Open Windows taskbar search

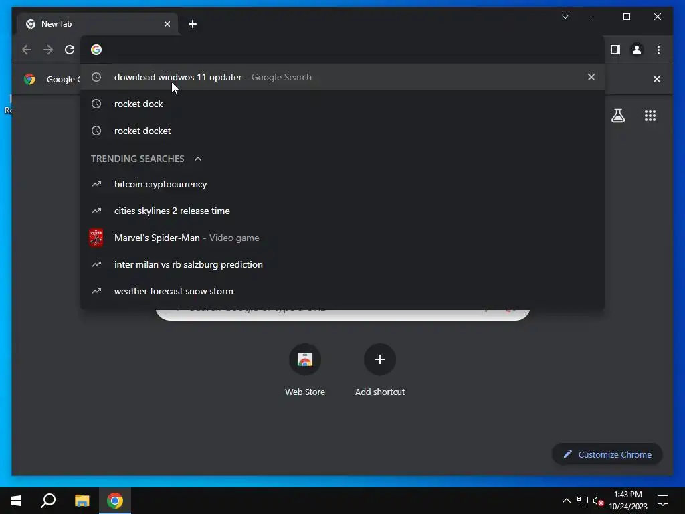[48, 501]
